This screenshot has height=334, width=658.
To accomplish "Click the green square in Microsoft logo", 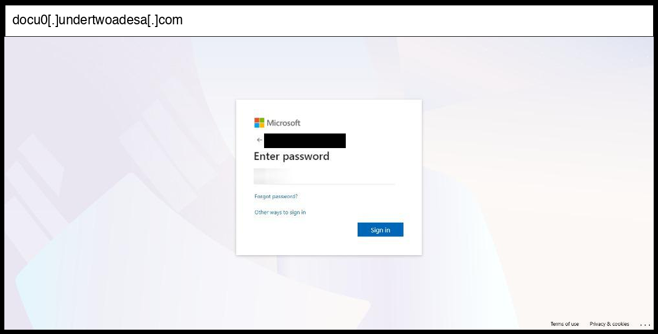I will pos(262,120).
